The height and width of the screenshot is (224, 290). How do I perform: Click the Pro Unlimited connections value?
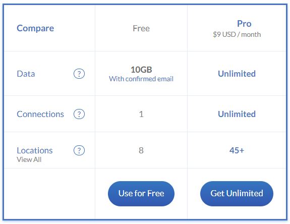coord(237,114)
